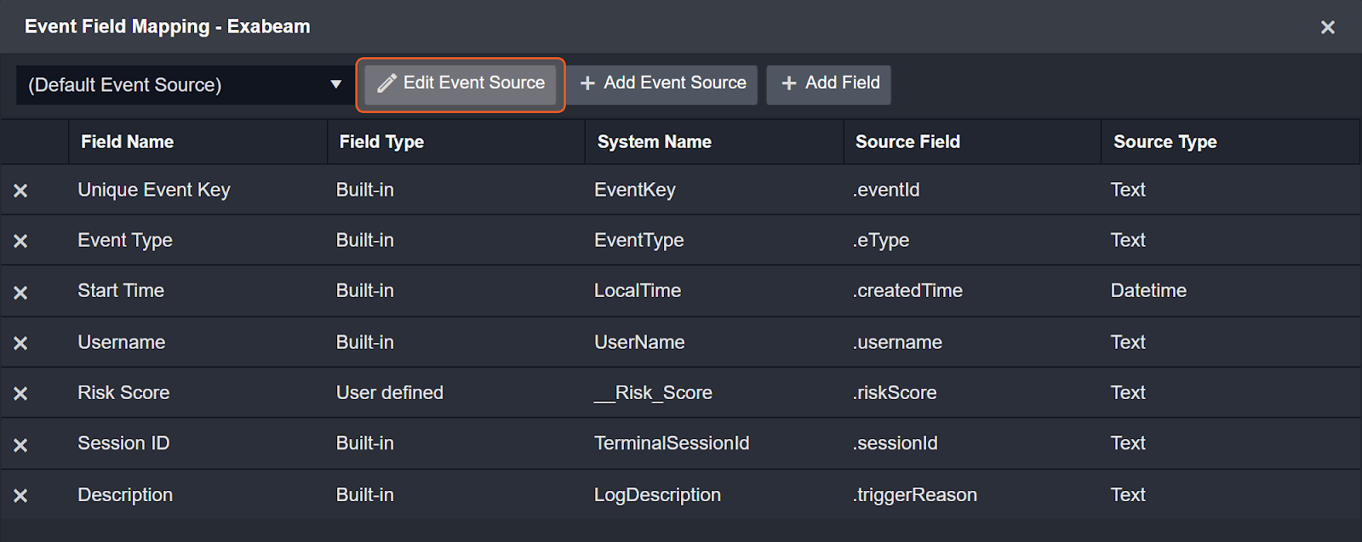Remove the Risk Score field
Screen dimensions: 1362x542
pyautogui.click(x=20, y=393)
